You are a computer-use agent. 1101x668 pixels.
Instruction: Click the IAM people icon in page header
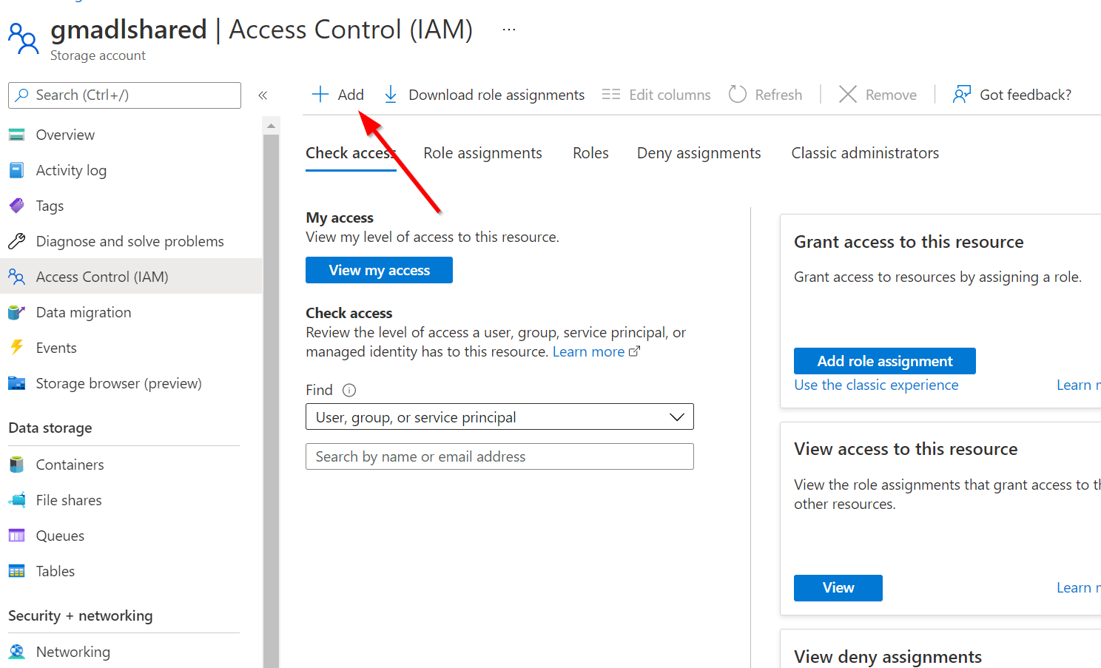point(23,38)
